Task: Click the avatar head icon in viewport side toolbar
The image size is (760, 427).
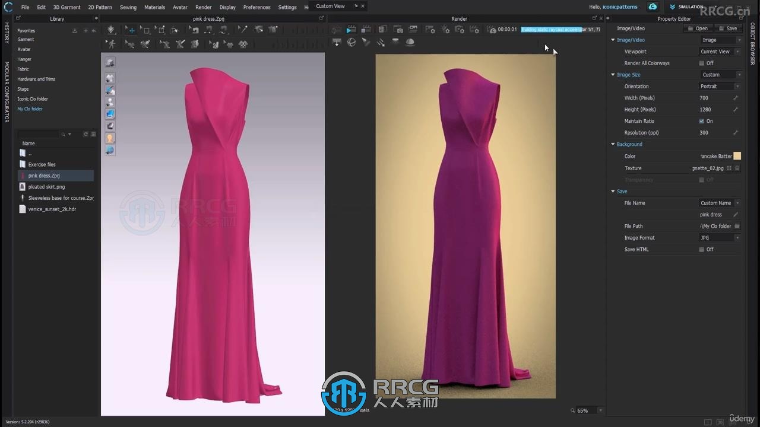Action: (110, 138)
